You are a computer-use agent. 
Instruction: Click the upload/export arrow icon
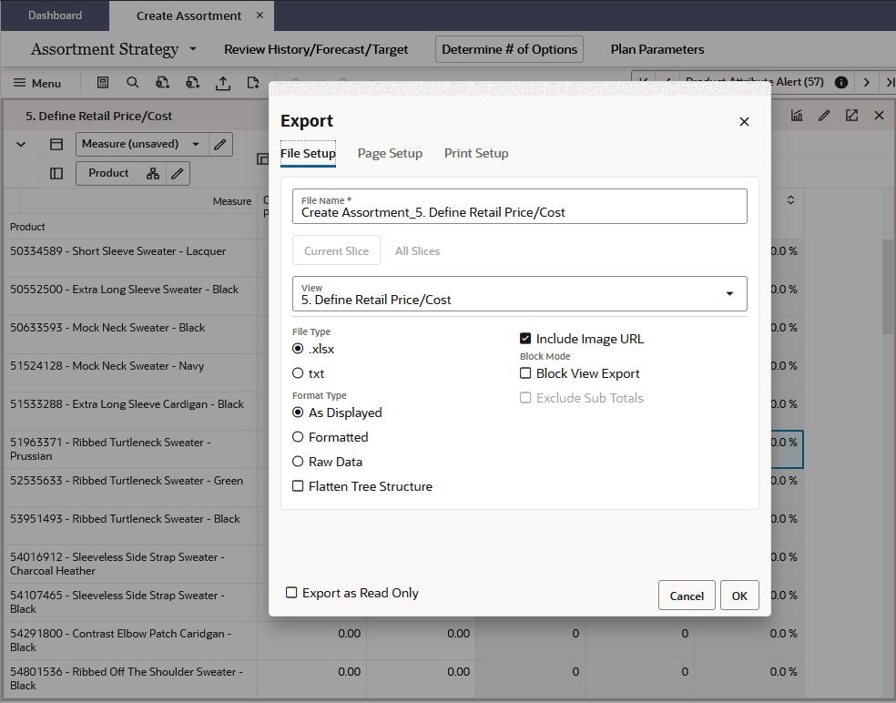pos(223,83)
